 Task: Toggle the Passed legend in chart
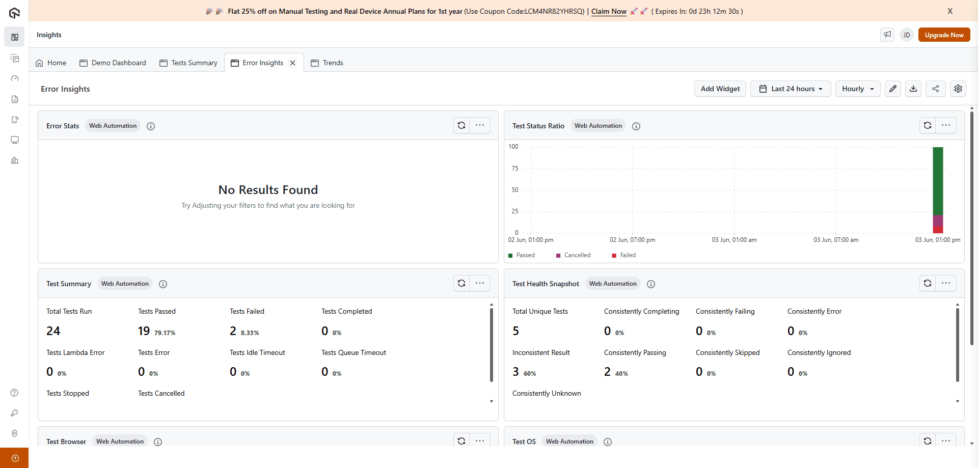point(522,255)
